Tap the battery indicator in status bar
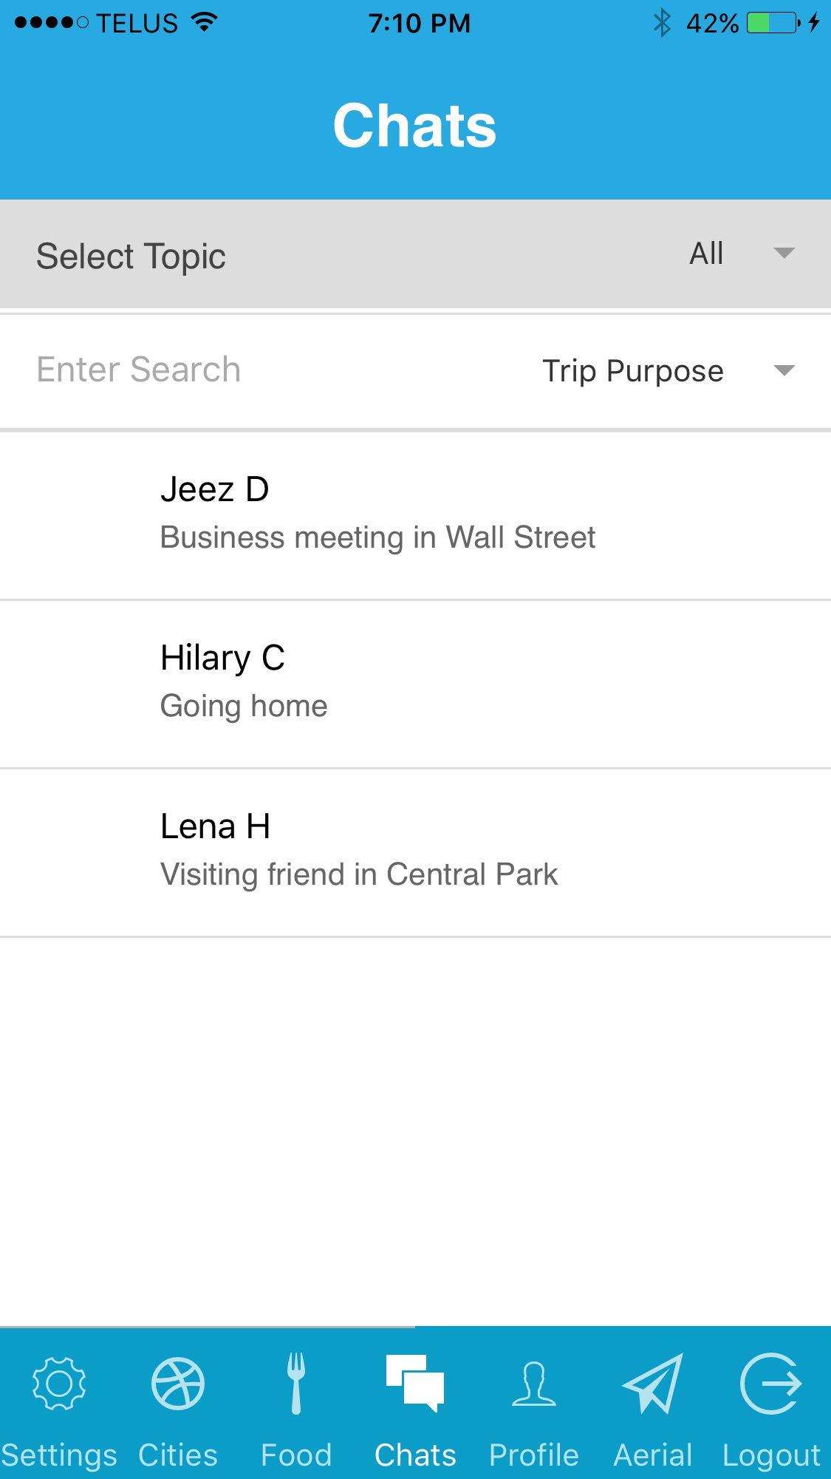 pyautogui.click(x=773, y=23)
